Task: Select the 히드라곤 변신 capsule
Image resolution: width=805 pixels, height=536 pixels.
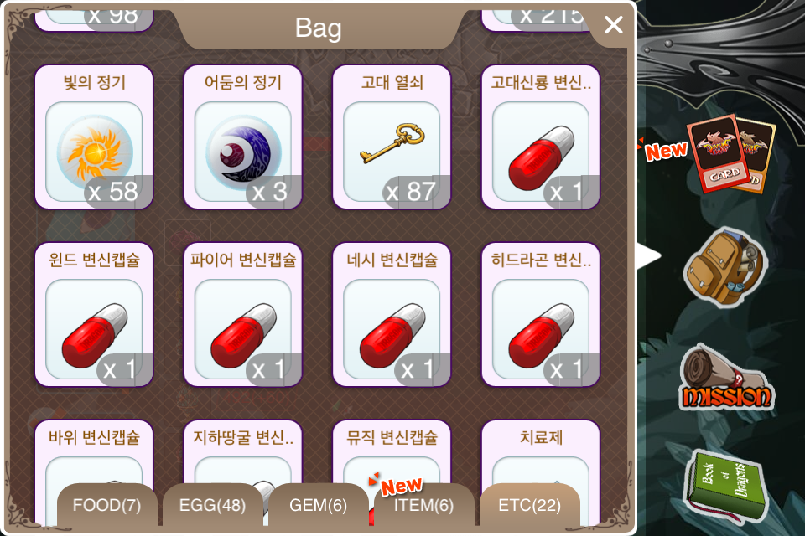Action: [541, 314]
